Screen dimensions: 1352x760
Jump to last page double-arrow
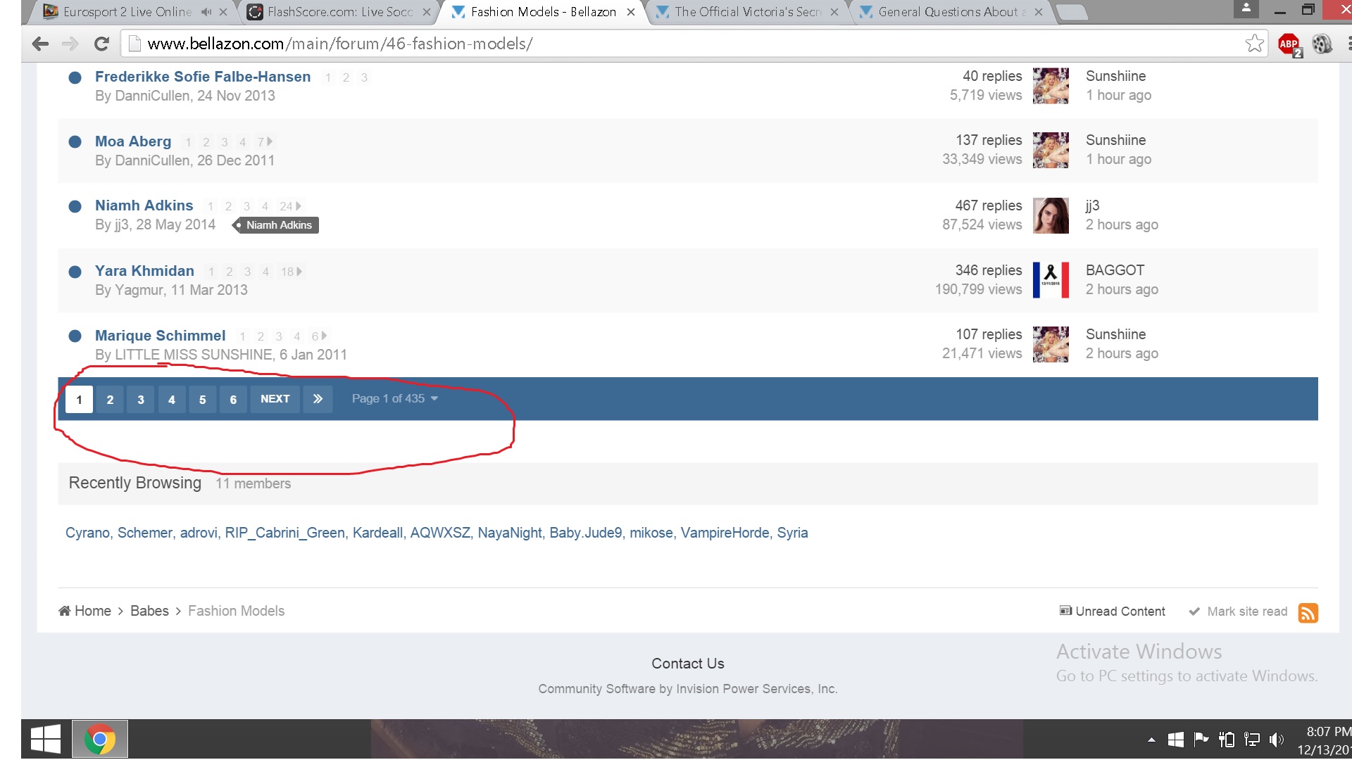(x=318, y=399)
